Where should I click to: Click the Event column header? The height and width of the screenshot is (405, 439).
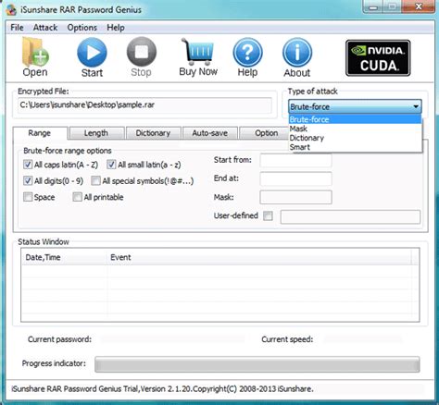(259, 257)
